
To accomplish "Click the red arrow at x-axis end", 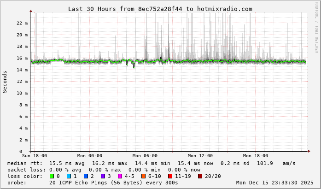I will tap(309, 151).
